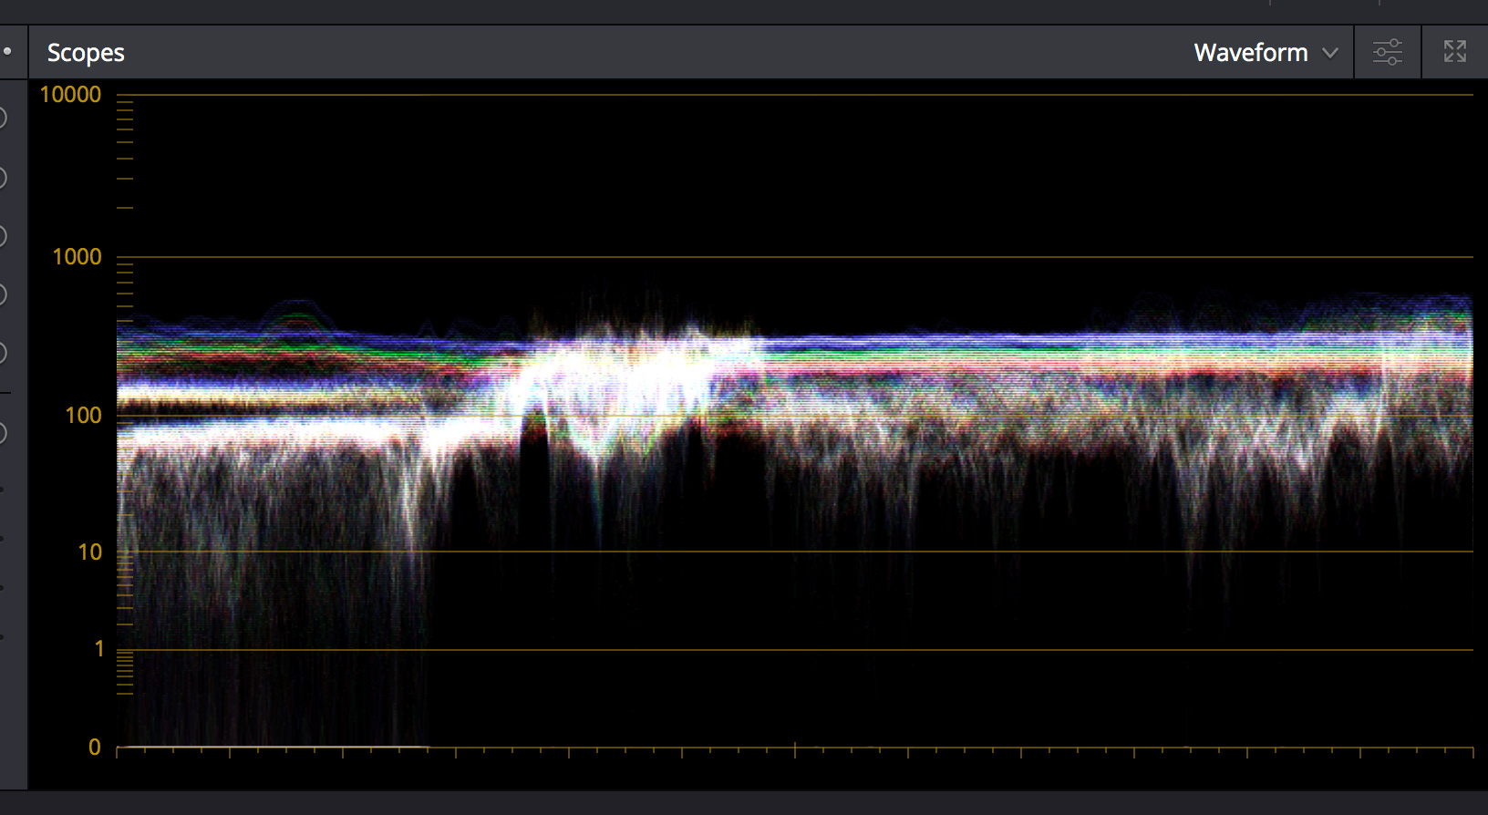Click the 1 scale label

[99, 649]
